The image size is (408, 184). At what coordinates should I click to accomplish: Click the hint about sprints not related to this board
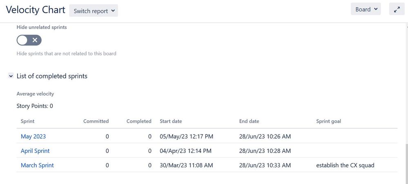tap(66, 54)
